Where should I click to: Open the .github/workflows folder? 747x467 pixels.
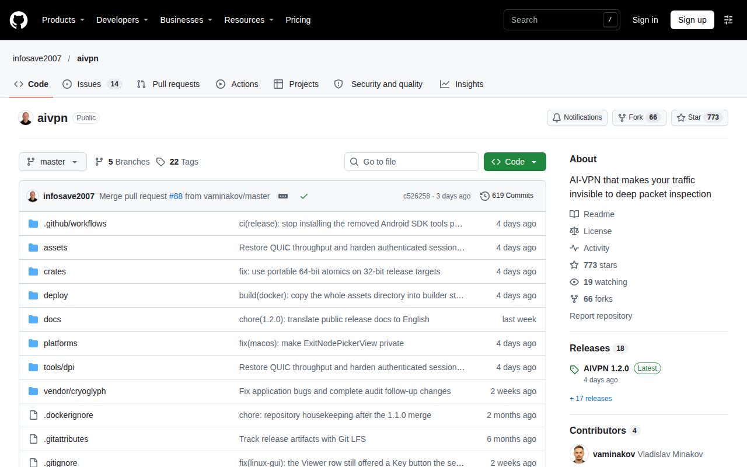pyautogui.click(x=75, y=224)
